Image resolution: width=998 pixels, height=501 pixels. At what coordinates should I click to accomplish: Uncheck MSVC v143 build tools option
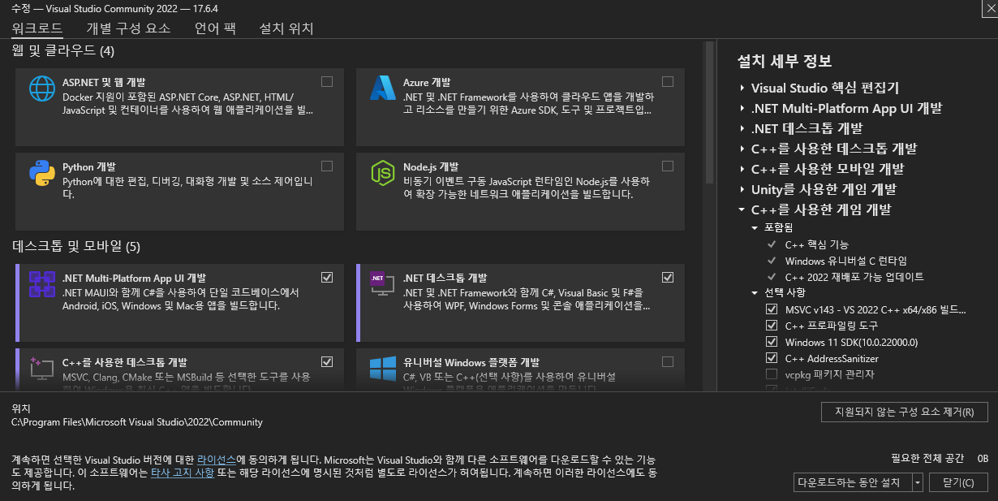[x=772, y=309]
